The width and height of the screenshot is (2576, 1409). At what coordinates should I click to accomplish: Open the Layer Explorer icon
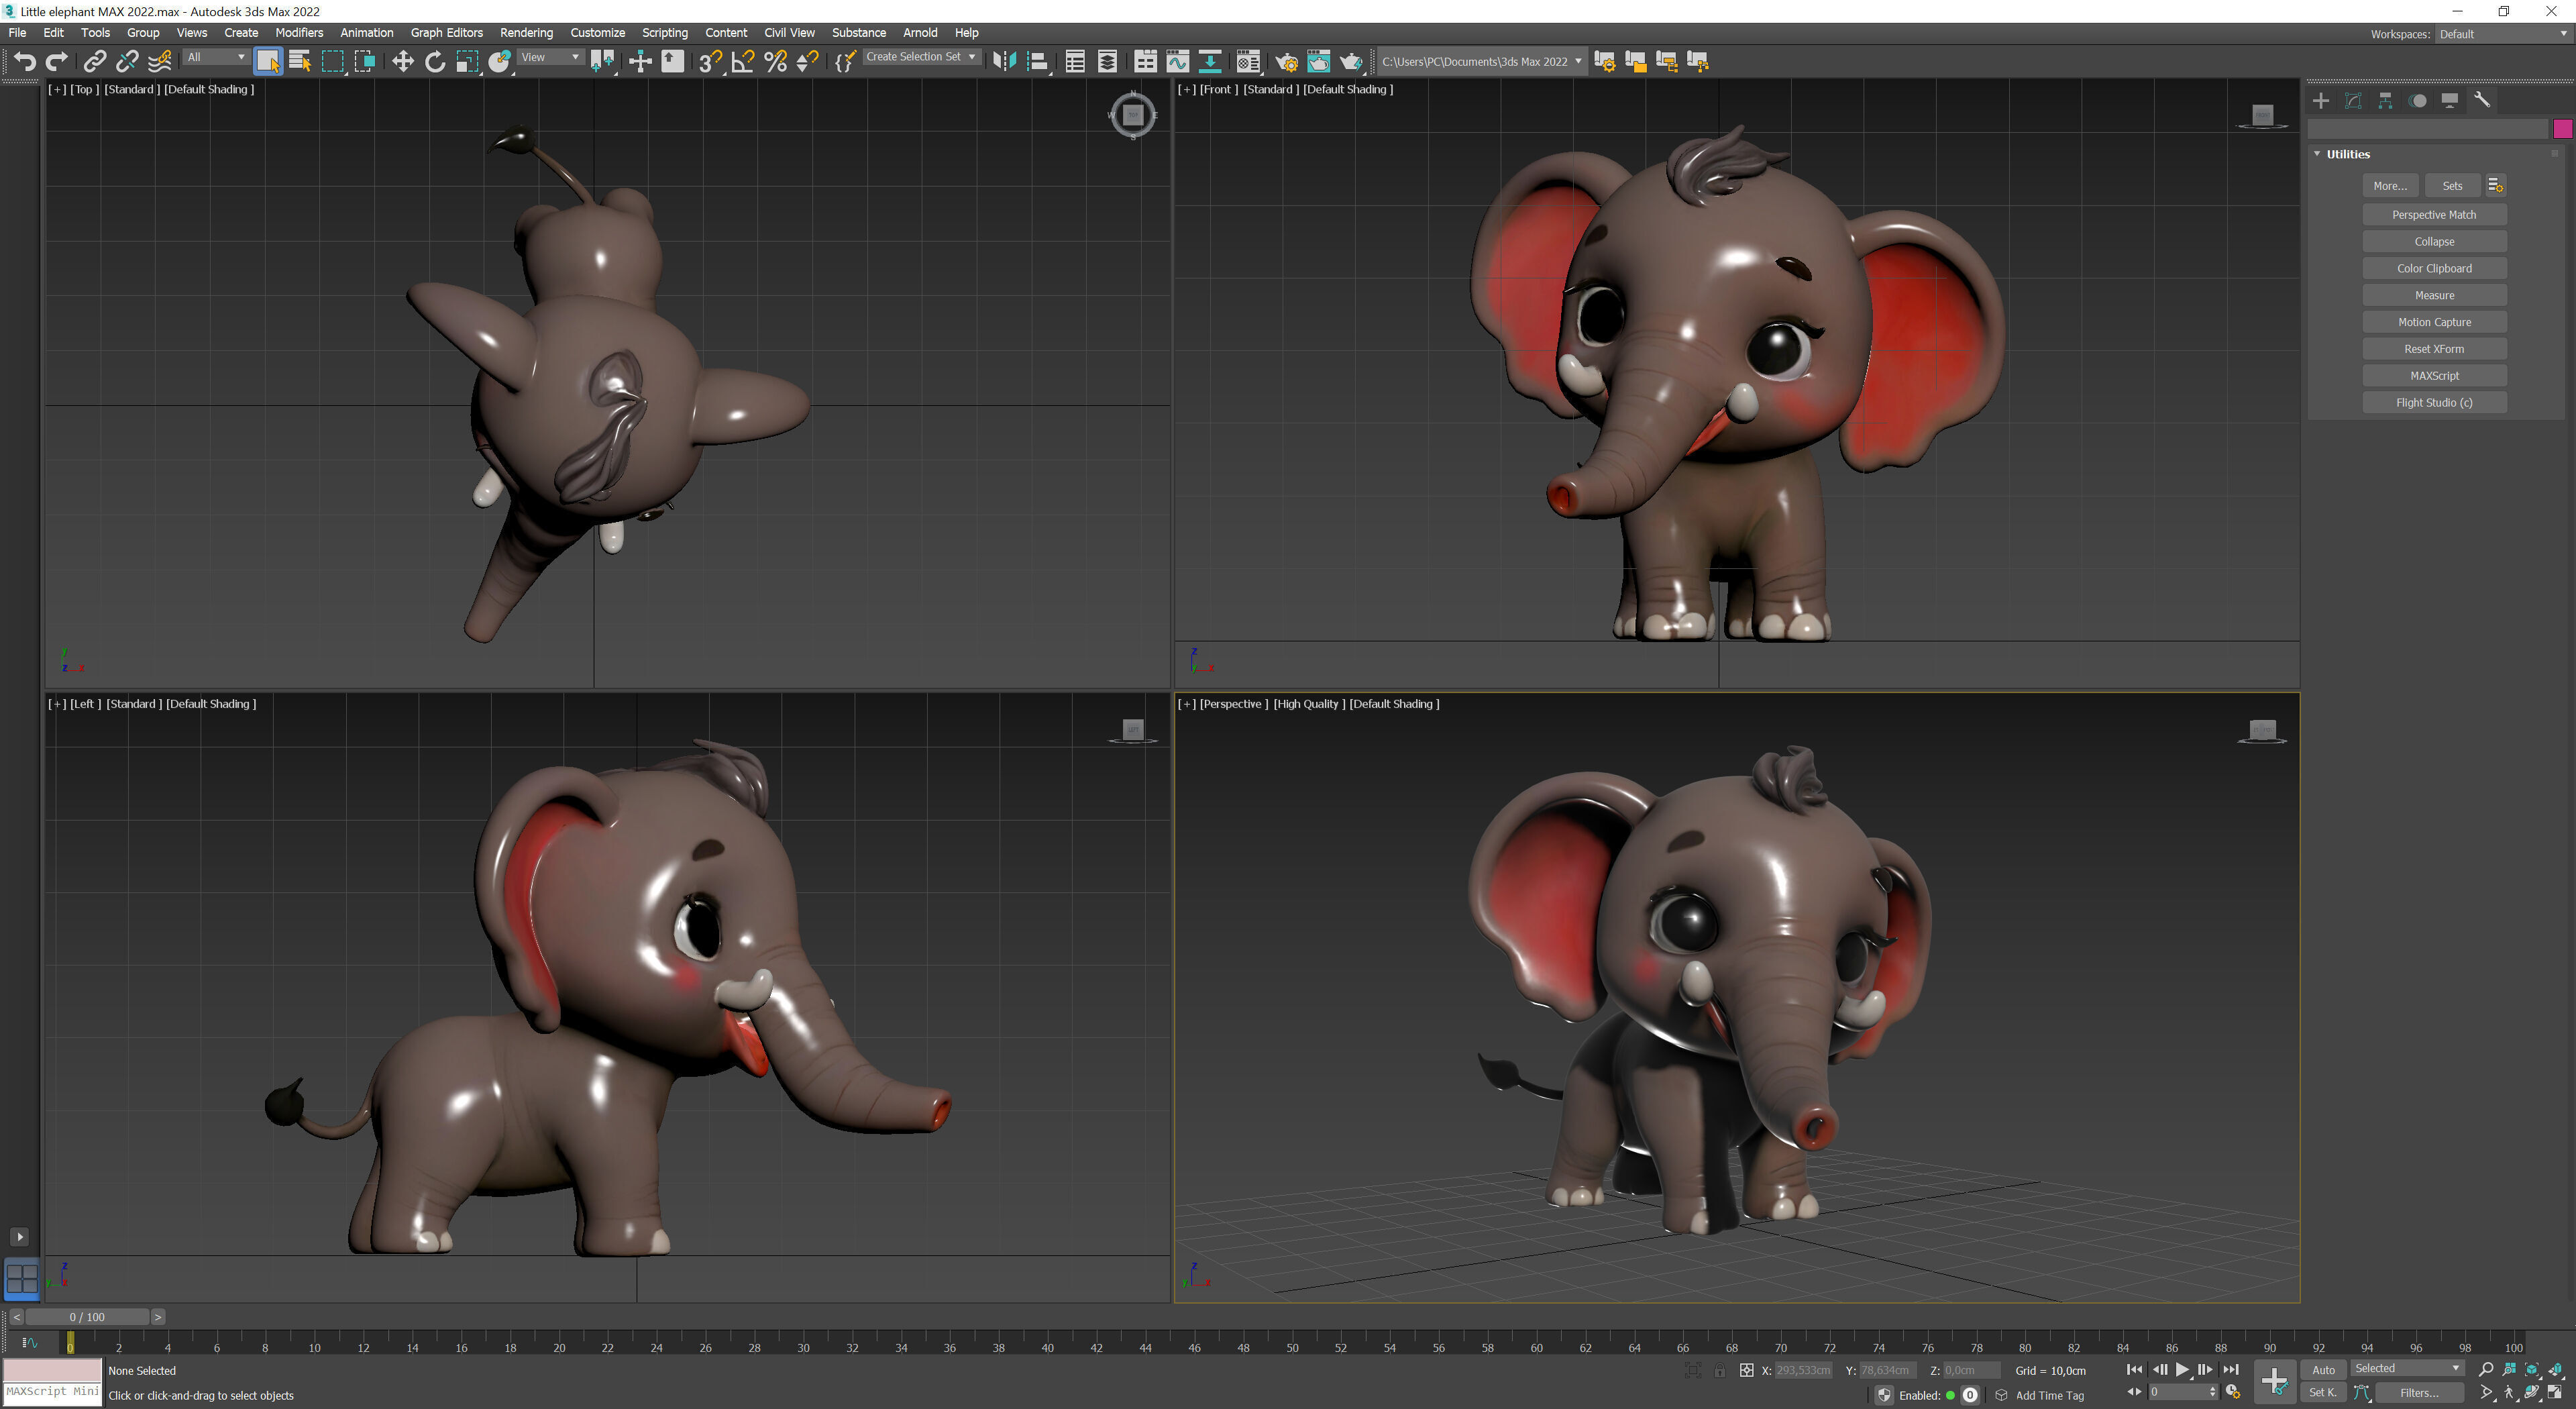(1108, 62)
